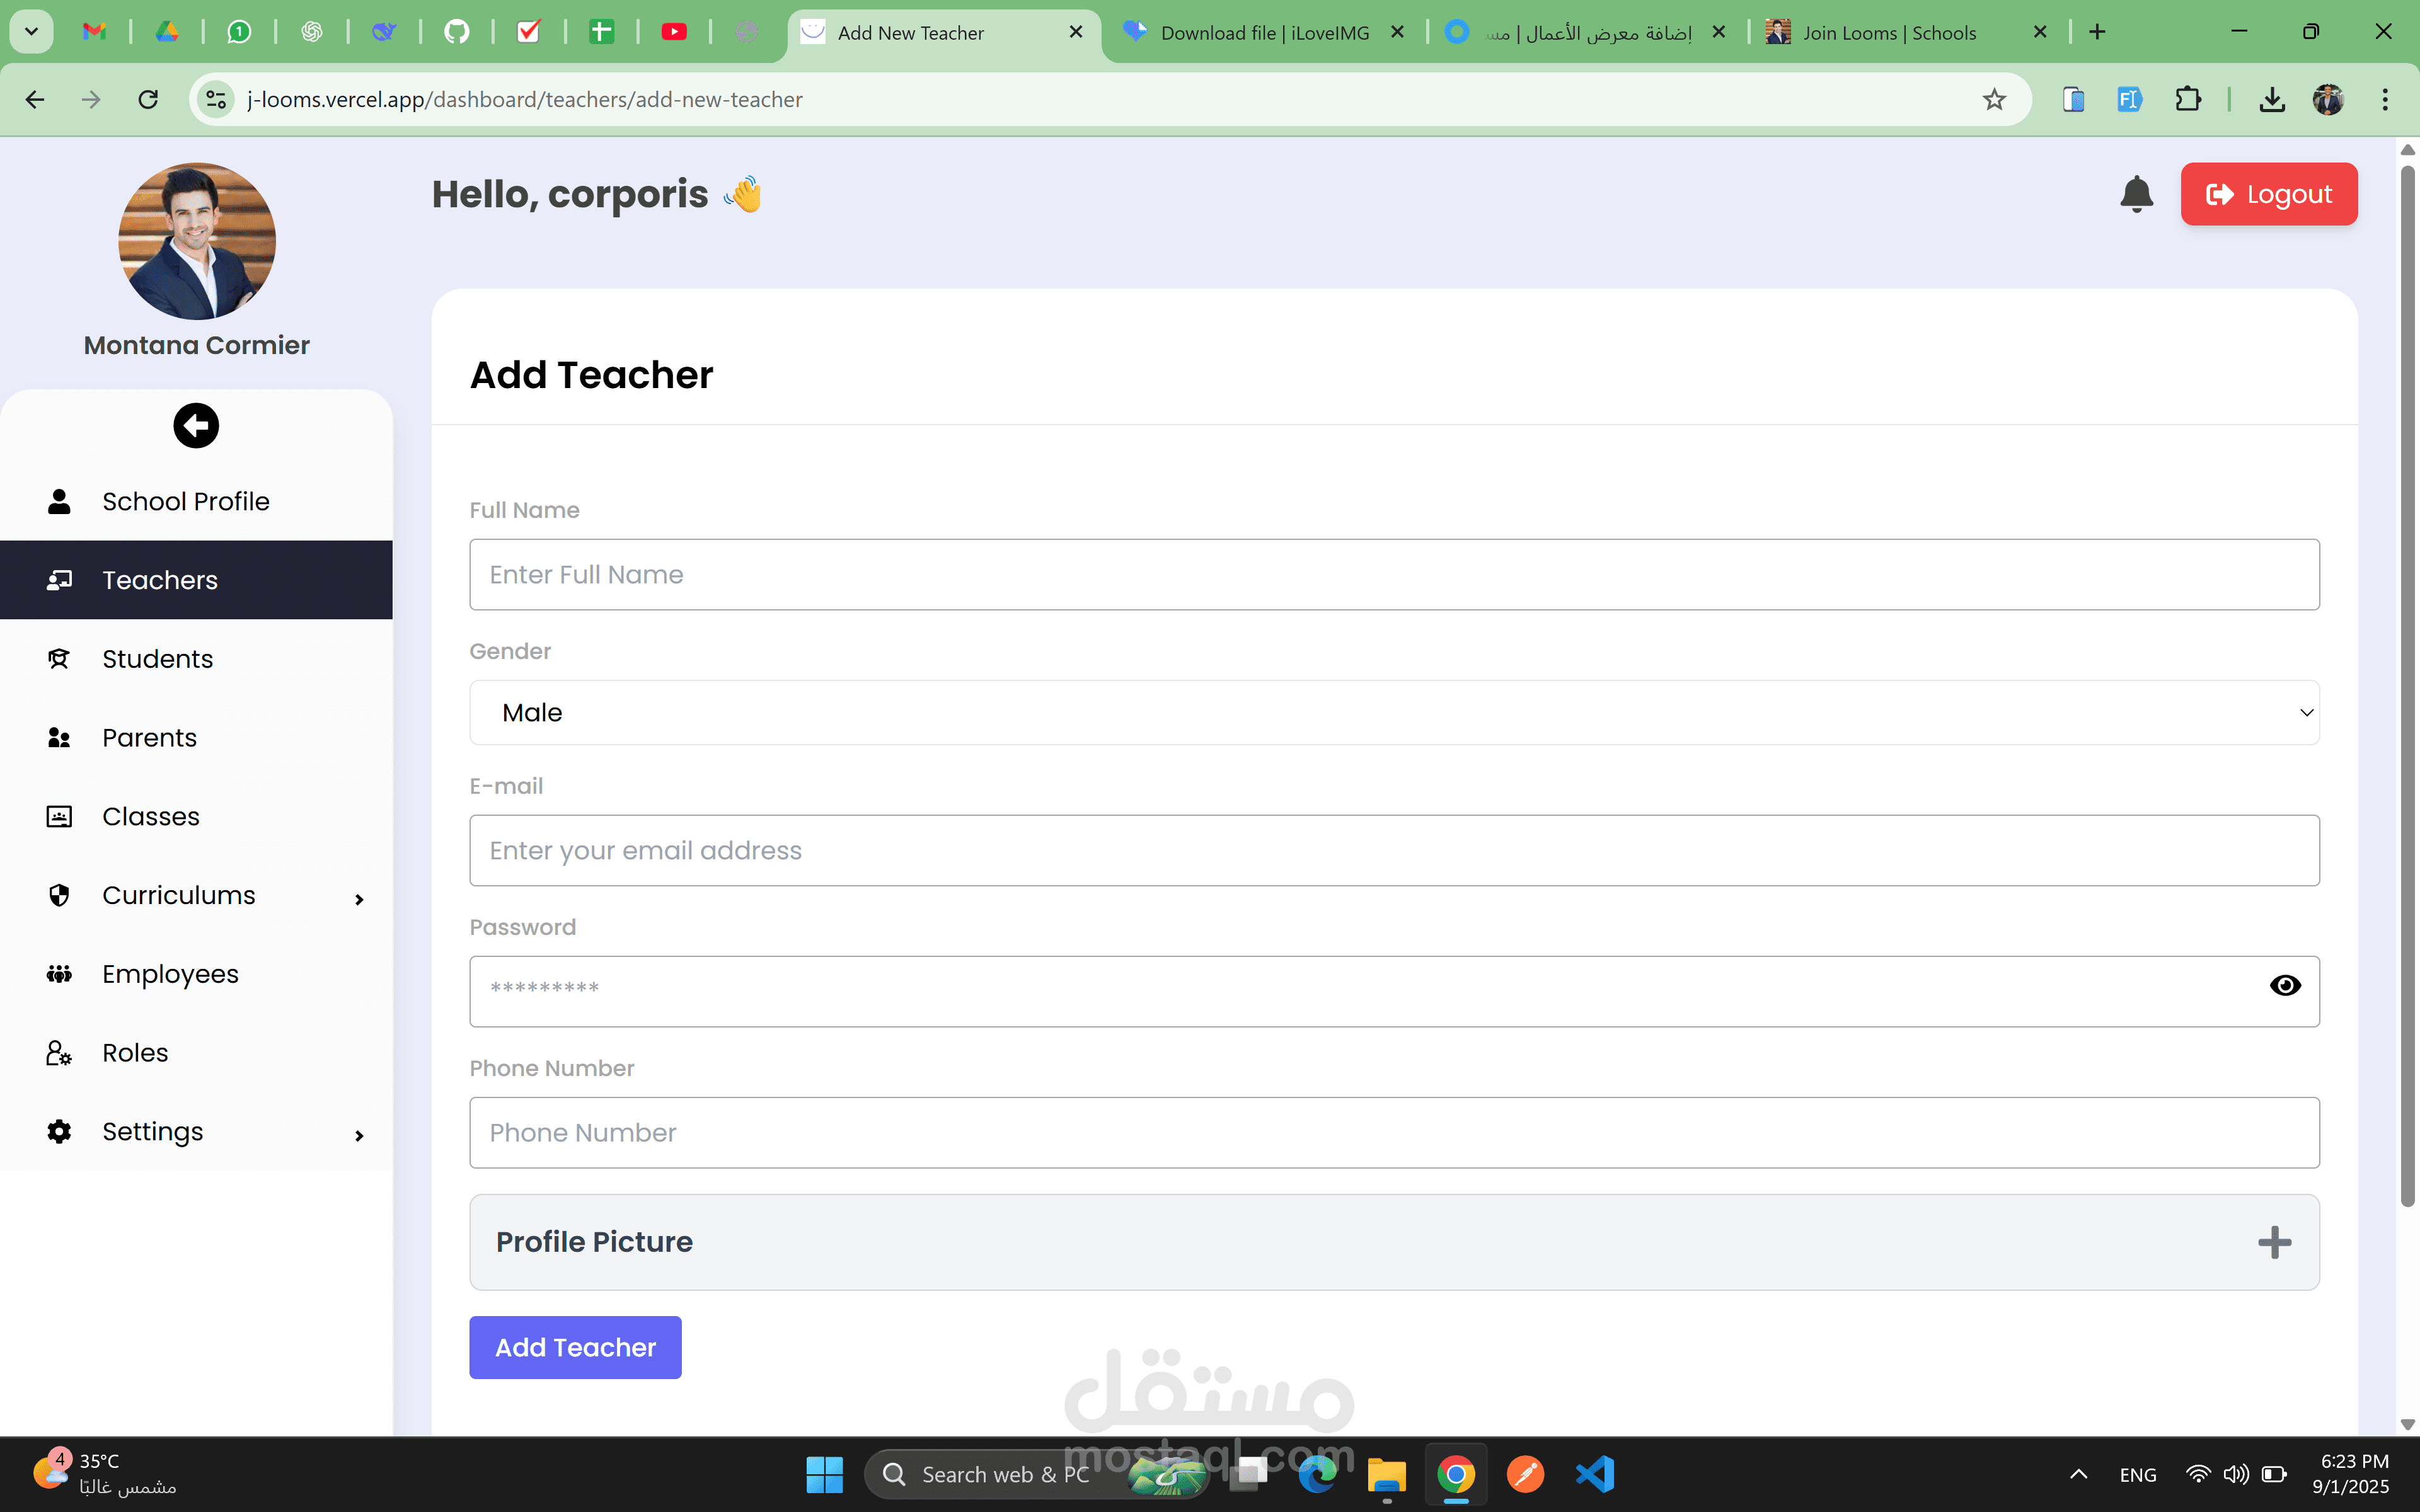This screenshot has height=1512, width=2420.
Task: Click the Curriculums shield icon
Action: [x=59, y=895]
